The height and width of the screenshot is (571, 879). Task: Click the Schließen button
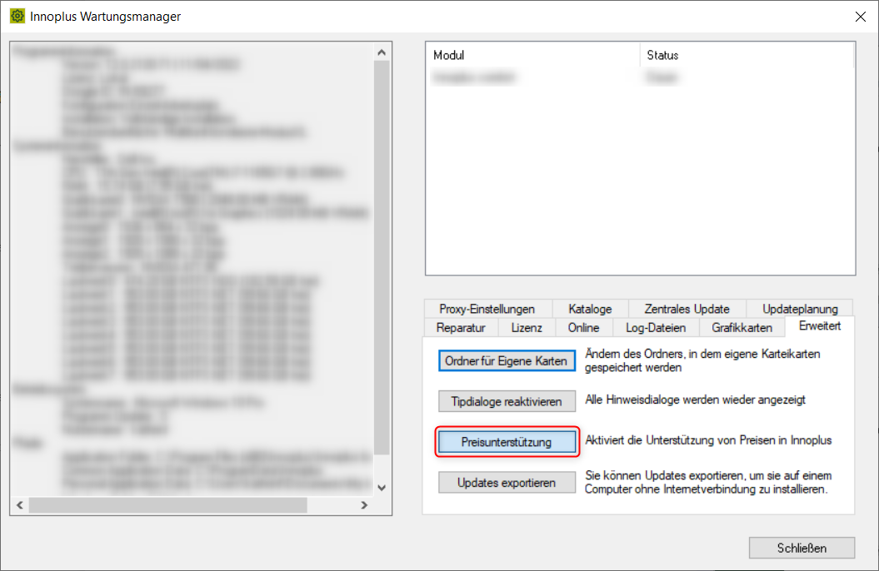(x=802, y=548)
